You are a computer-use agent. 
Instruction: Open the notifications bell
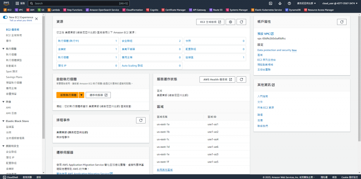[x=280, y=4]
